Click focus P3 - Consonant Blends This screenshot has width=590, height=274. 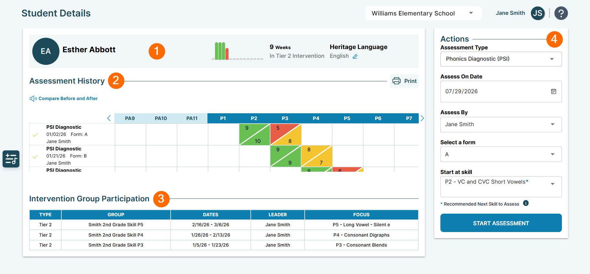pyautogui.click(x=361, y=245)
